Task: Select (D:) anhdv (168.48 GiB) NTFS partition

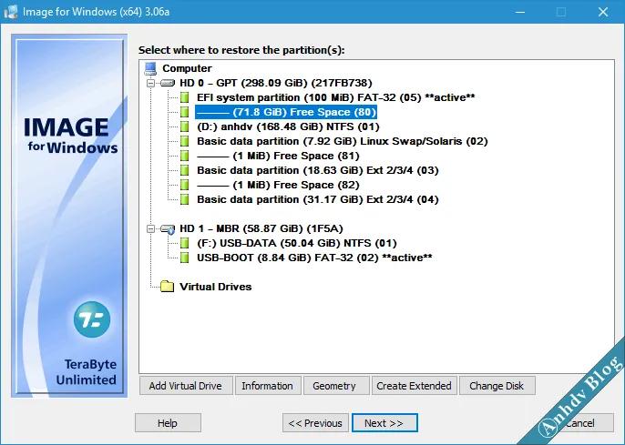Action: point(288,126)
